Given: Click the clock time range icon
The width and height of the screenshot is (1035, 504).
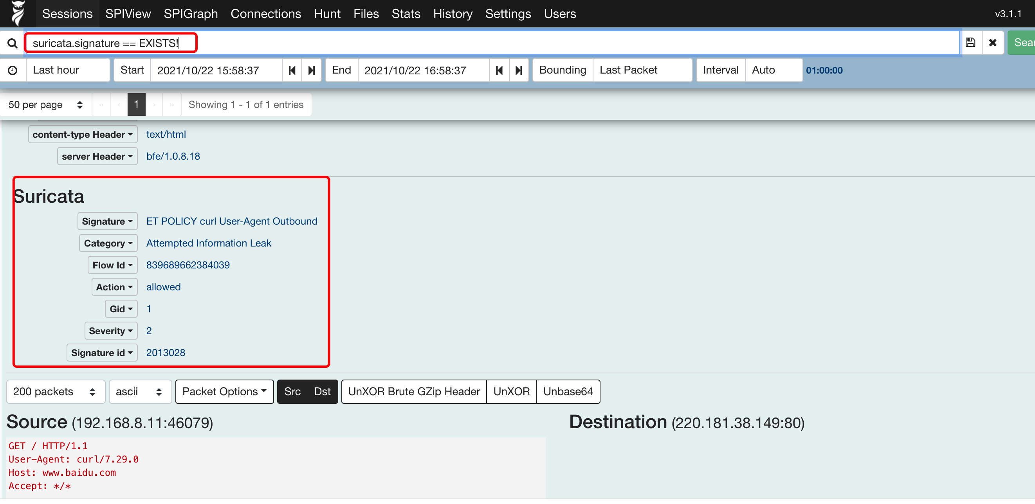Looking at the screenshot, I should (13, 70).
